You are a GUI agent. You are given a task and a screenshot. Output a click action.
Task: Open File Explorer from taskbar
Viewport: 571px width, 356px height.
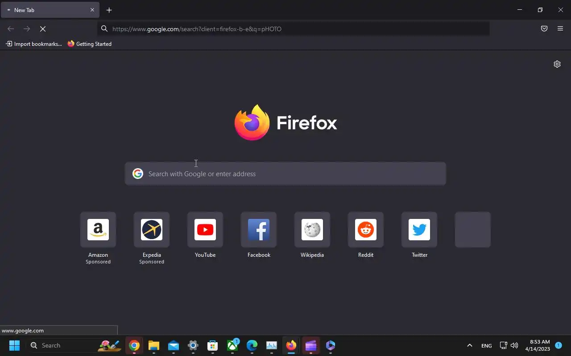[154, 345]
